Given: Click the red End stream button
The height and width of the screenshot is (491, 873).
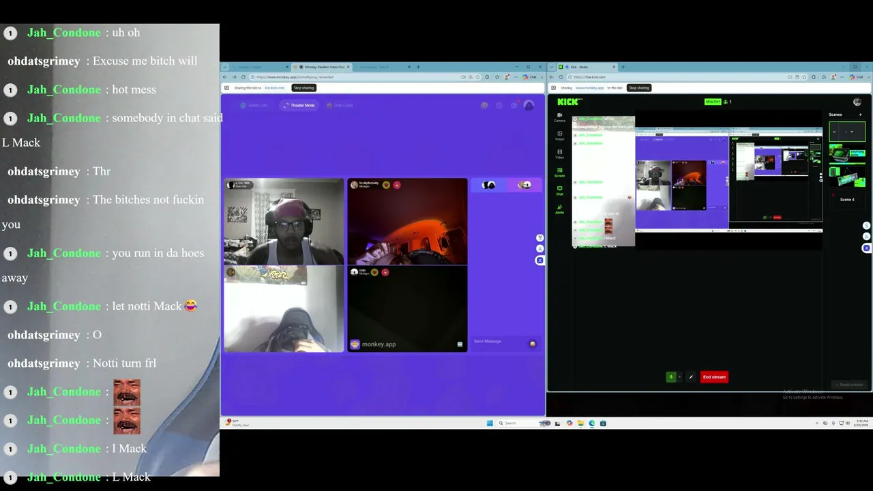Looking at the screenshot, I should click(714, 377).
